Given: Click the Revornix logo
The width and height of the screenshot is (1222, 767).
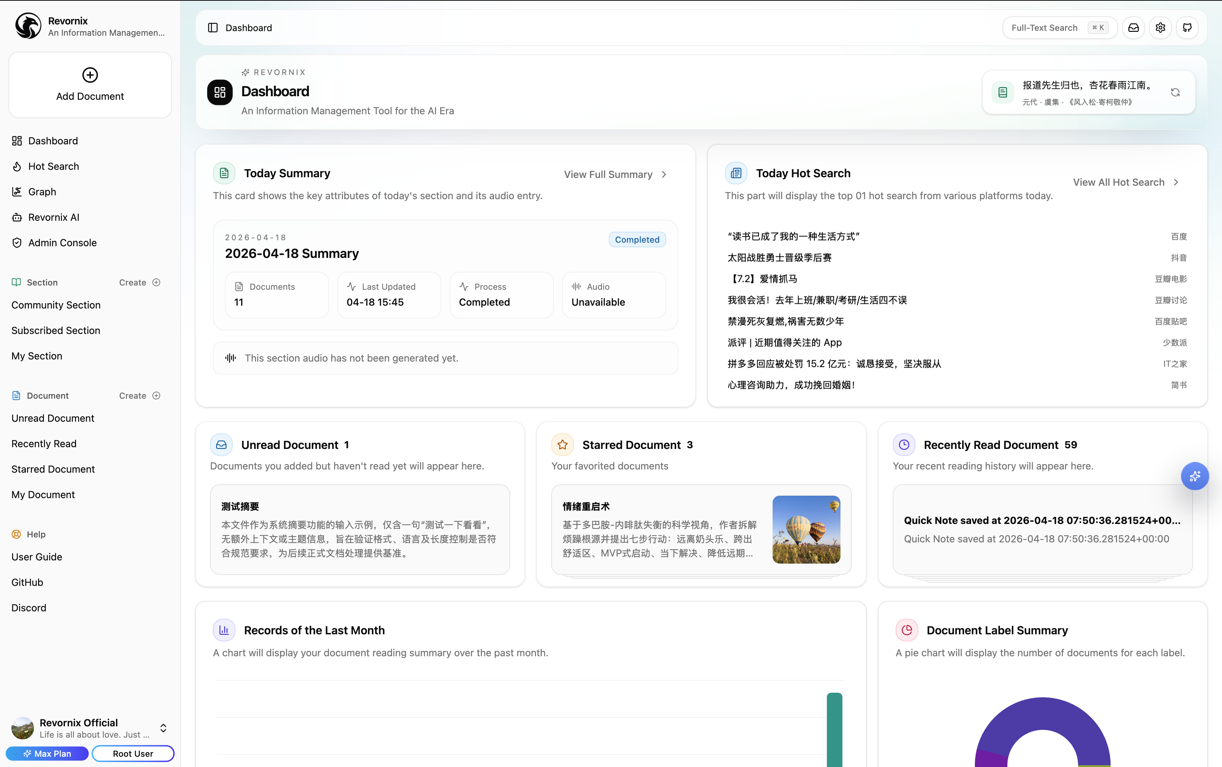Looking at the screenshot, I should click(x=28, y=26).
